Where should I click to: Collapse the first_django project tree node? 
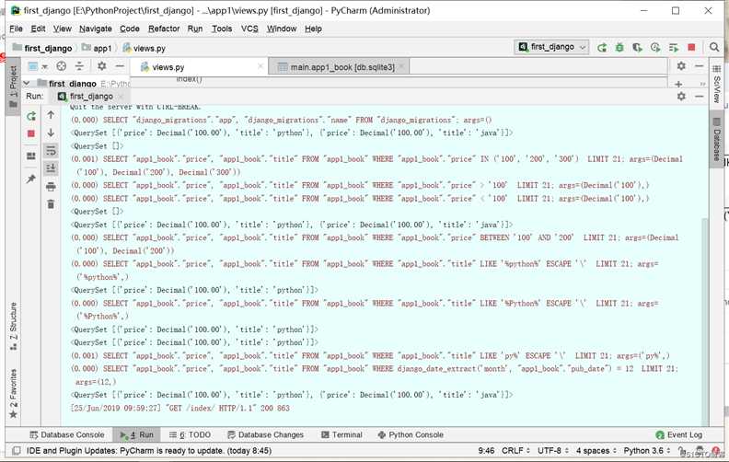tap(27, 83)
